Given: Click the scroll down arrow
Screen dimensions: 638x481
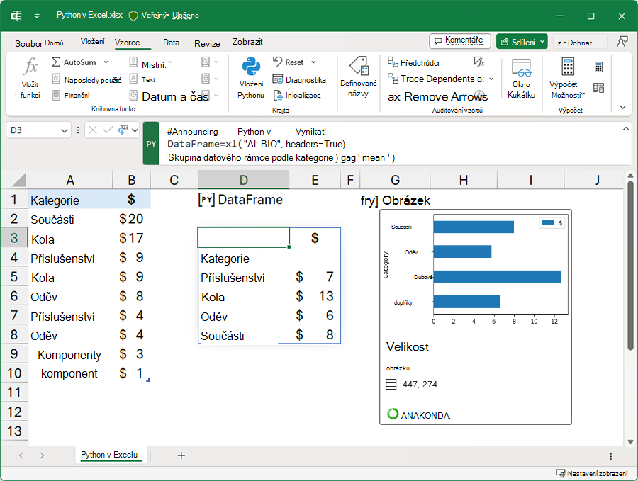Looking at the screenshot, I should (x=630, y=442).
